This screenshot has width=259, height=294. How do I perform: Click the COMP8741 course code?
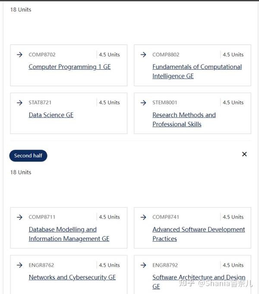[166, 217]
